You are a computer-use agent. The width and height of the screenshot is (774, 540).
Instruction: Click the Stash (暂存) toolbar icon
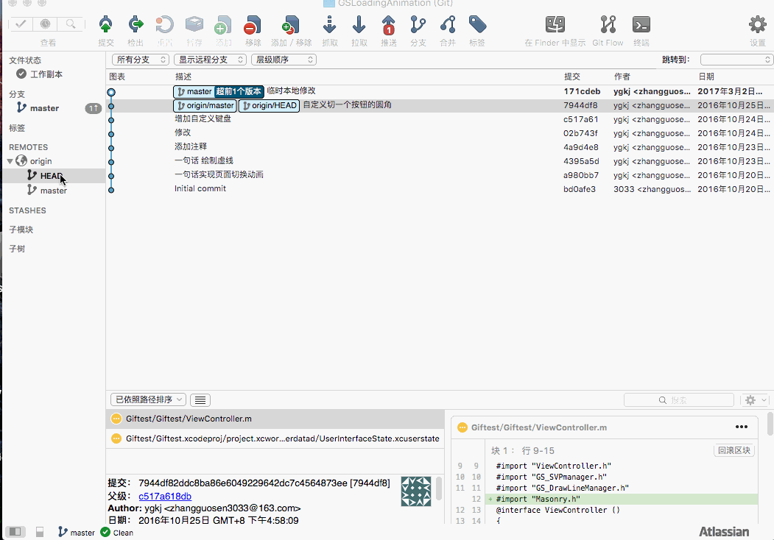pyautogui.click(x=194, y=25)
